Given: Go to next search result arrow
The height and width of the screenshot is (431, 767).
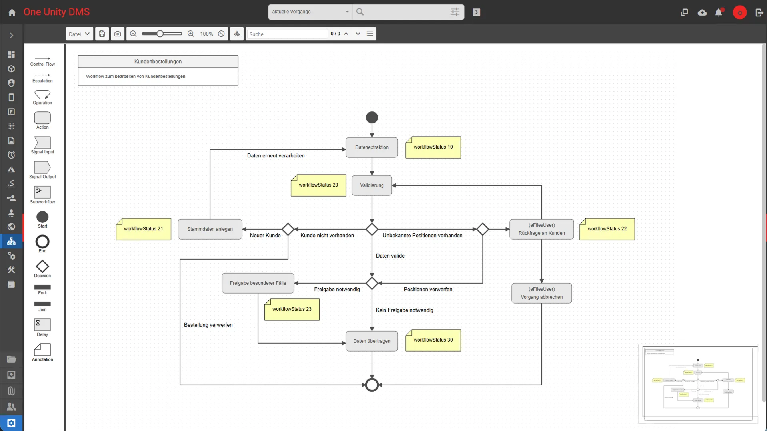Looking at the screenshot, I should click(358, 34).
